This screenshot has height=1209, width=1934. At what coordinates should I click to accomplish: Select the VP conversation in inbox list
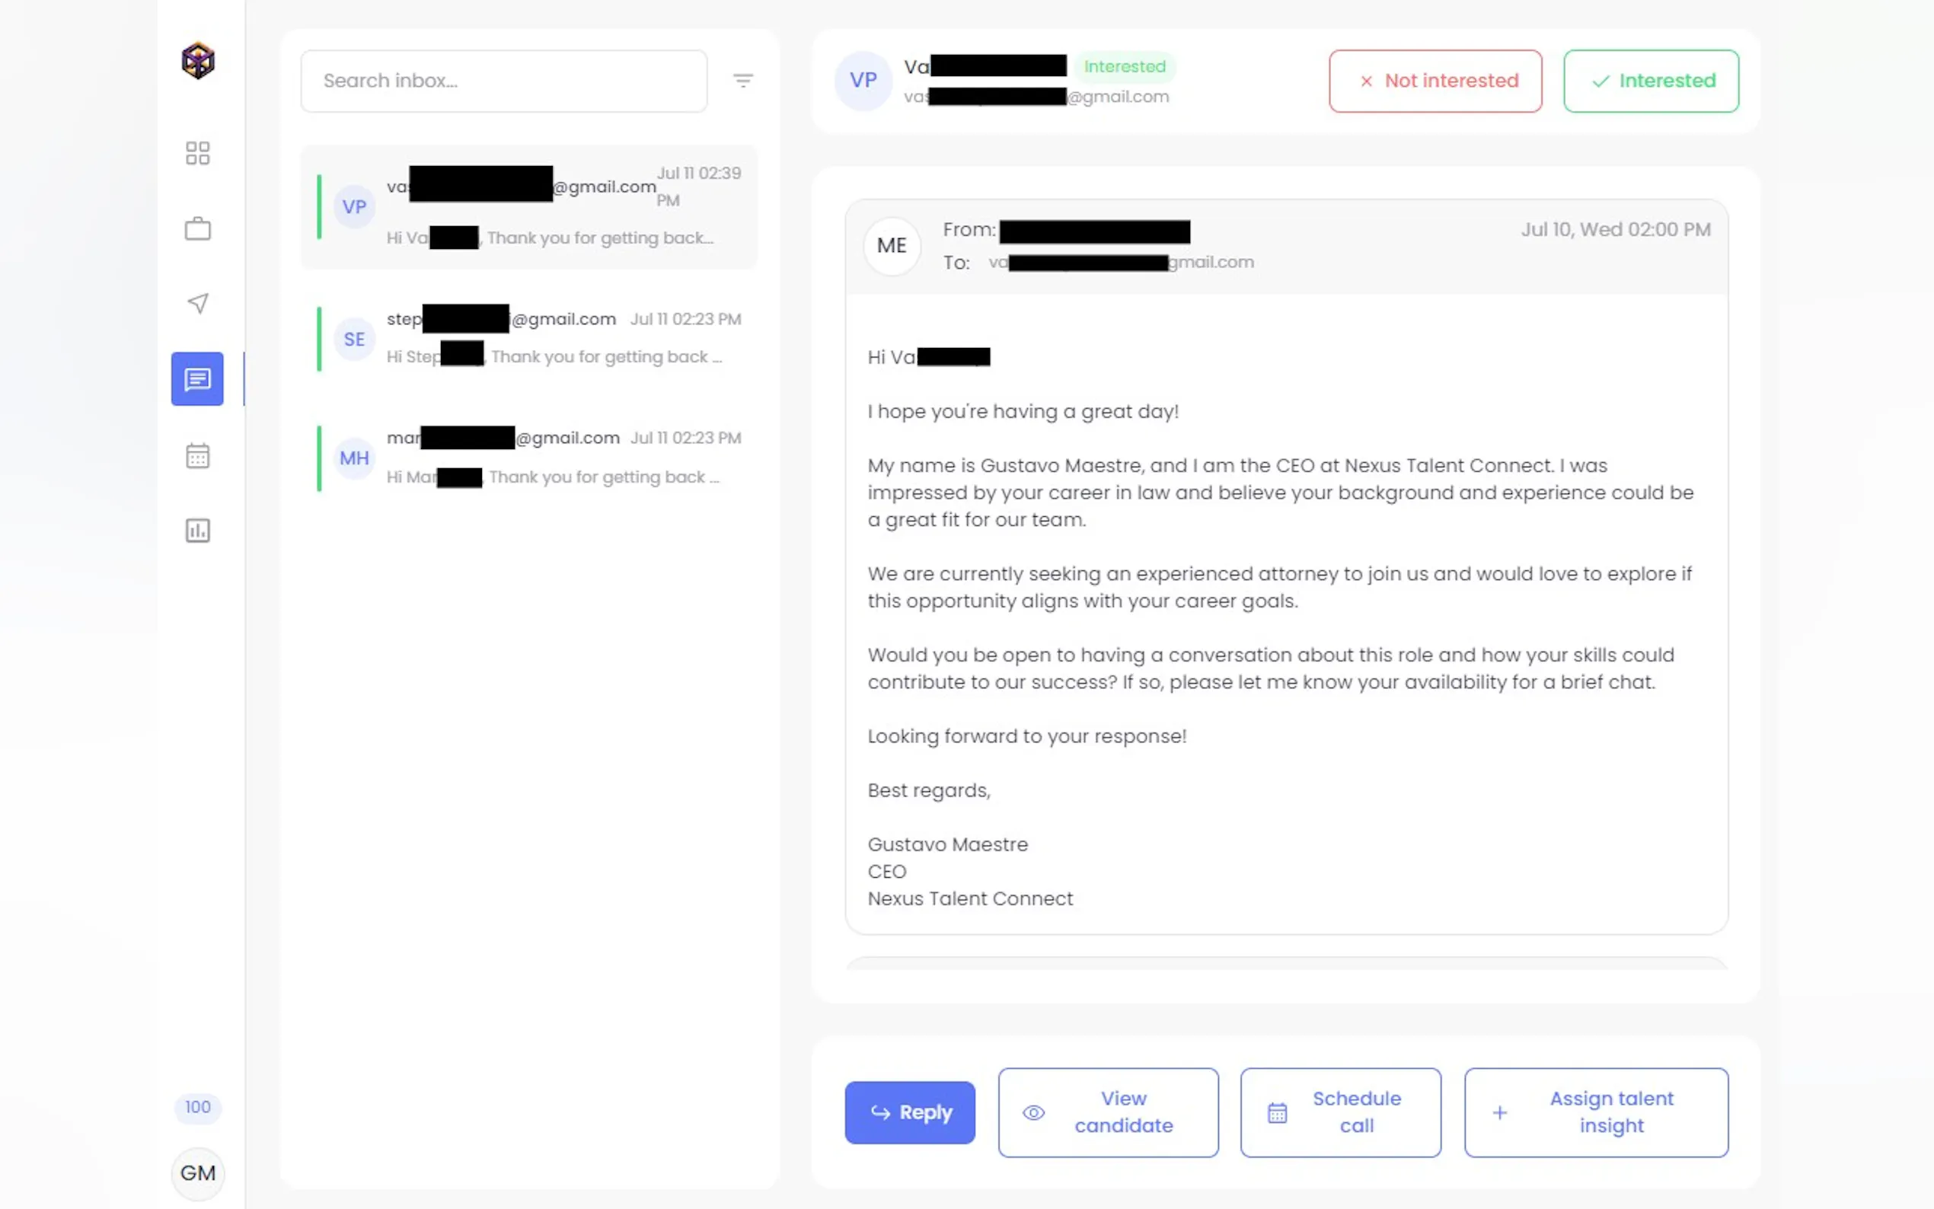[x=528, y=207]
